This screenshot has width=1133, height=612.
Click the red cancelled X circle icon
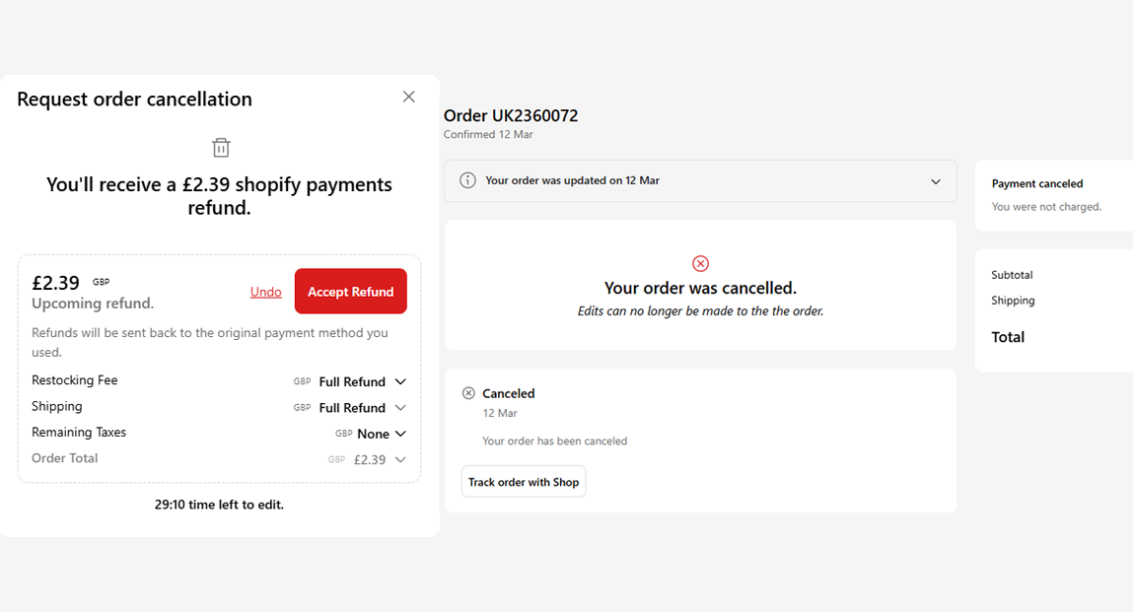point(700,263)
